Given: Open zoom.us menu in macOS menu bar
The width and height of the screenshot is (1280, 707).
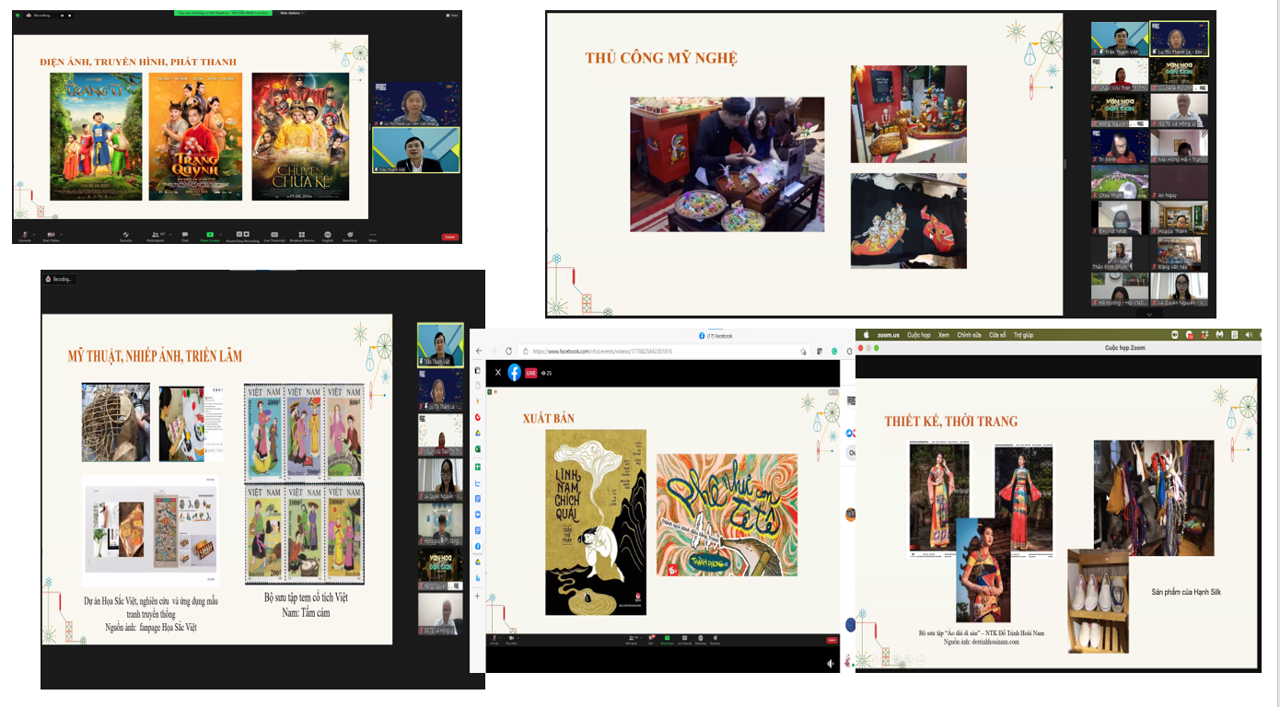Looking at the screenshot, I should point(889,335).
